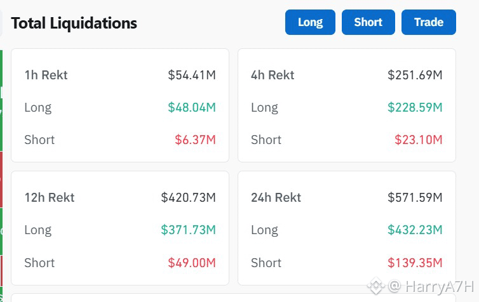Click the Short button
Screen dimensions: 479x302
point(368,22)
